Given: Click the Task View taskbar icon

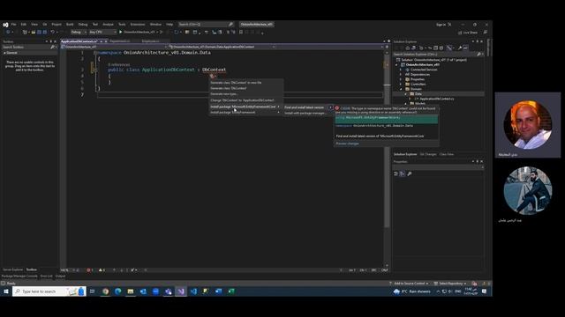Looking at the screenshot, I should click(x=92, y=291).
